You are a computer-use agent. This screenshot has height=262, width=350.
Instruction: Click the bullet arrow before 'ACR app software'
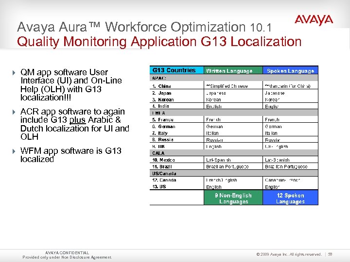click(x=14, y=112)
